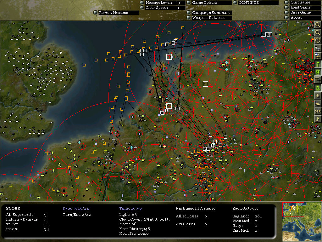Screen dimensions: 322x242
Task: Click the Allied Losses label
Action: [187, 216]
